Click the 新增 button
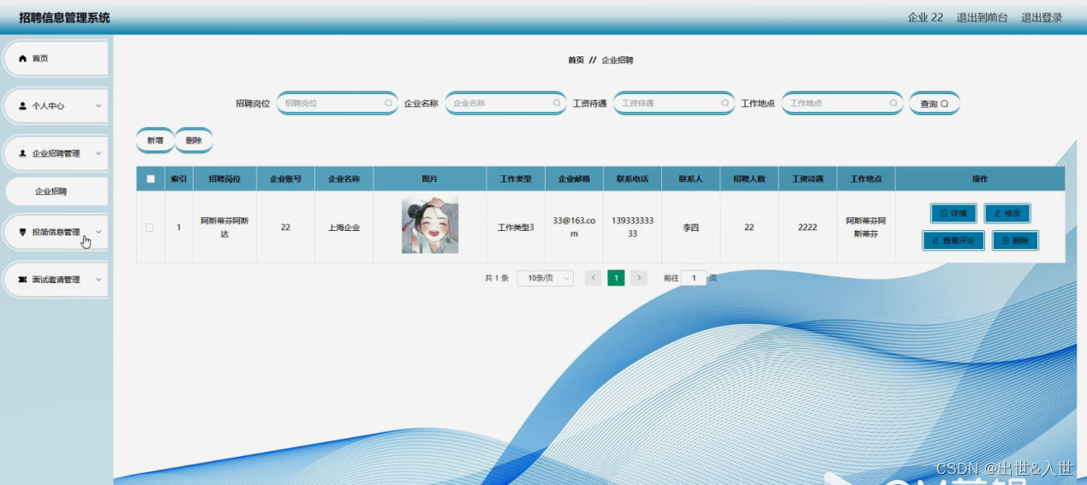The width and height of the screenshot is (1087, 485). (x=155, y=140)
